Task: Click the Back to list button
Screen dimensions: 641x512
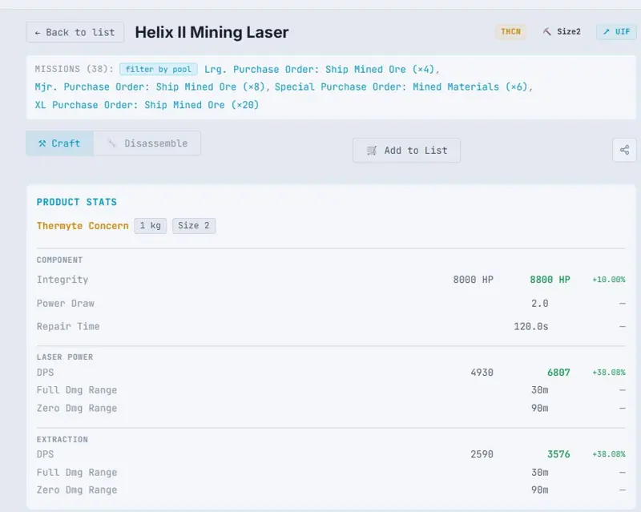Action: [75, 32]
